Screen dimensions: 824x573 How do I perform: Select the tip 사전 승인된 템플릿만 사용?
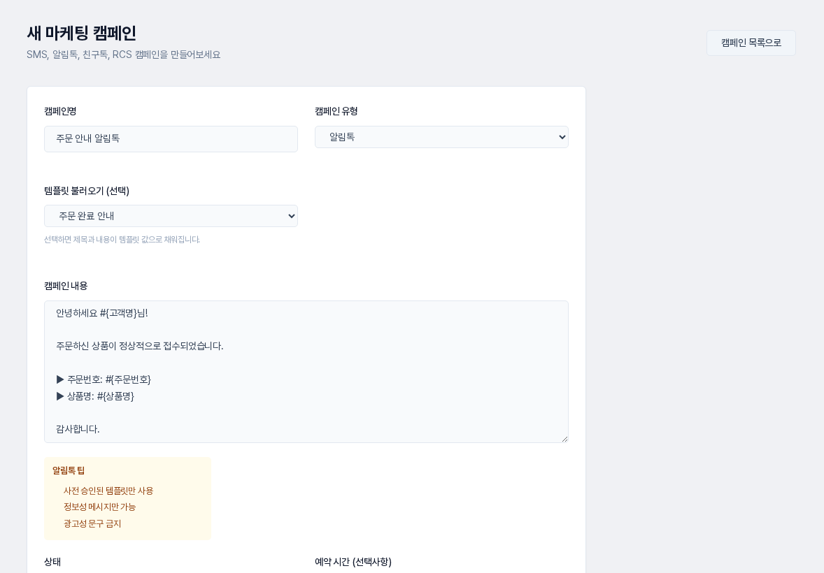tap(108, 491)
